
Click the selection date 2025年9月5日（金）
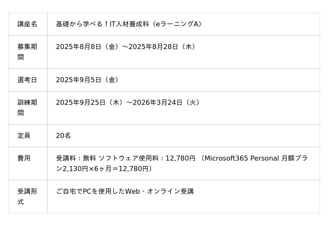[x=88, y=80]
